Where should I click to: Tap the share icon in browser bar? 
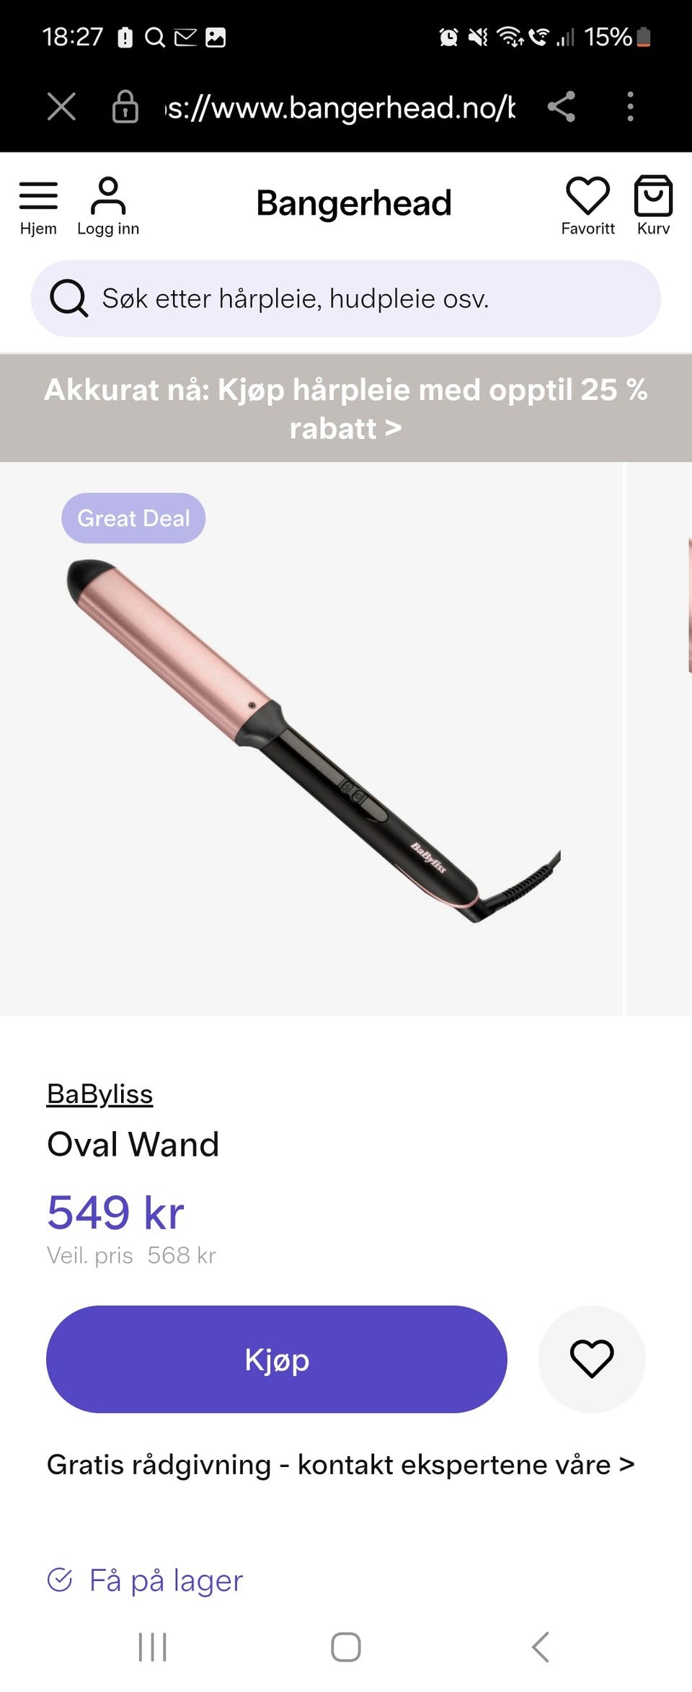(561, 107)
